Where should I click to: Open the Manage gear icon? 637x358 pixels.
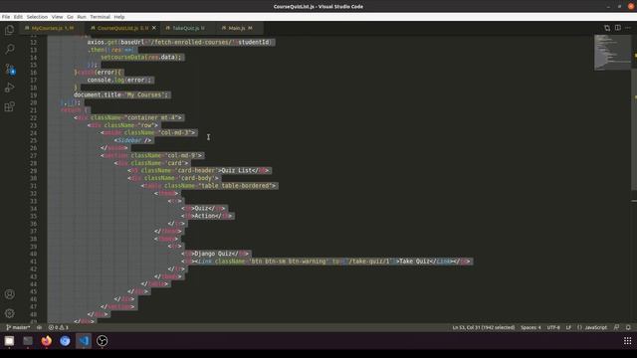9,313
